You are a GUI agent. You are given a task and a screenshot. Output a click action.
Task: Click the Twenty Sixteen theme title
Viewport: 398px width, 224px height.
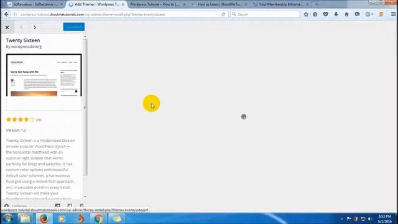(x=23, y=40)
